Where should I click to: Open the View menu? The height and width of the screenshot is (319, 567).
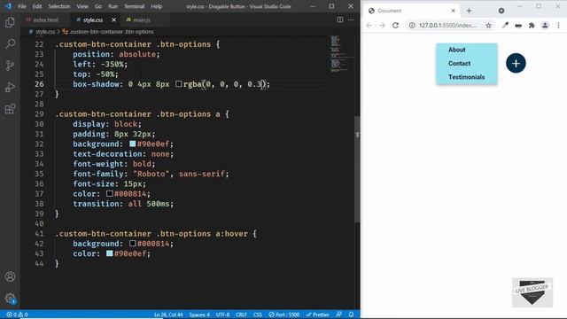[82, 6]
